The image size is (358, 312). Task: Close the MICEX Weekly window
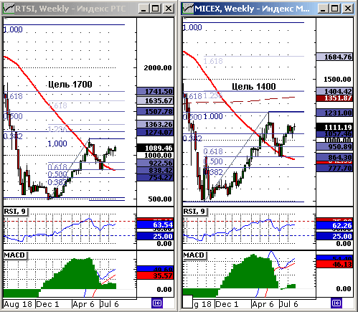pos(348,9)
